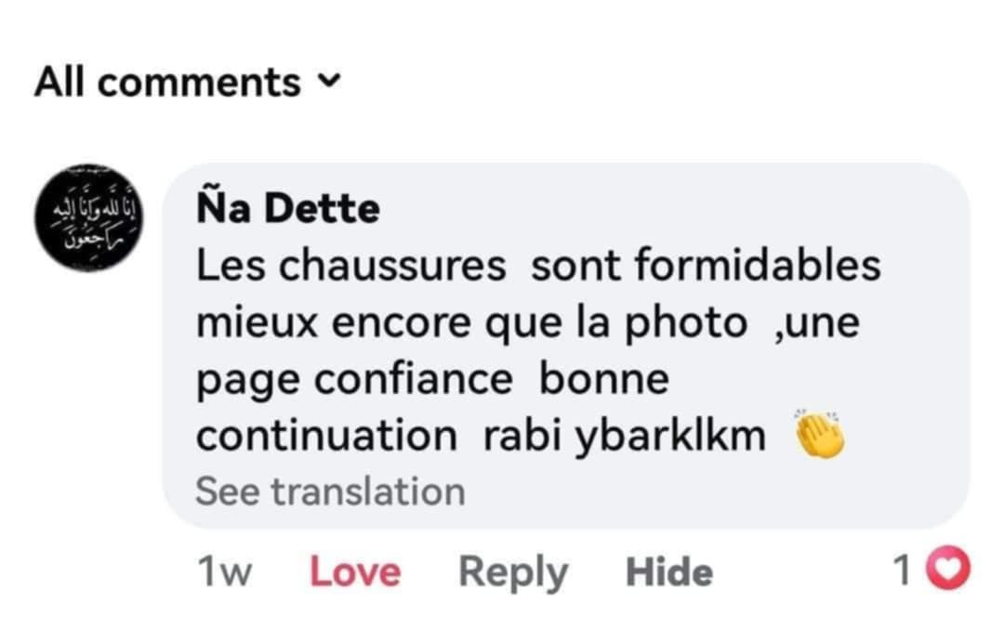Click the words page confiance

point(353,380)
